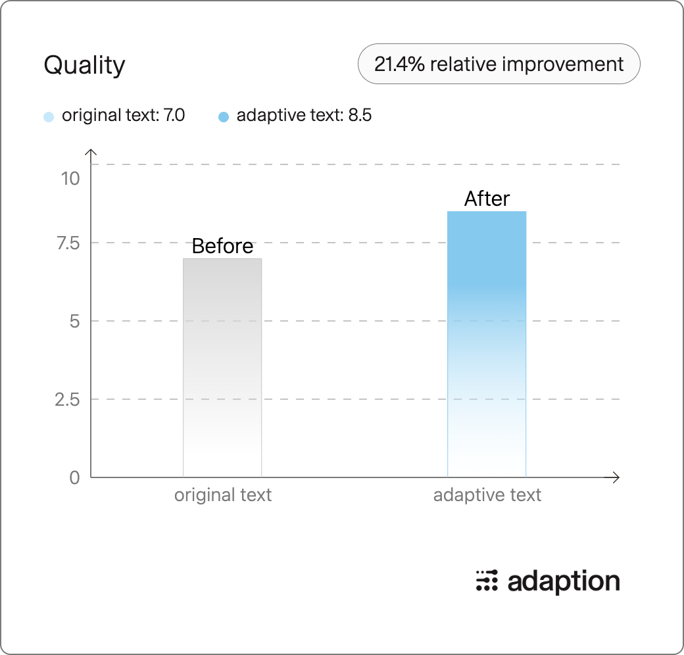Select the blue After bar
The image size is (684, 655).
click(x=487, y=344)
